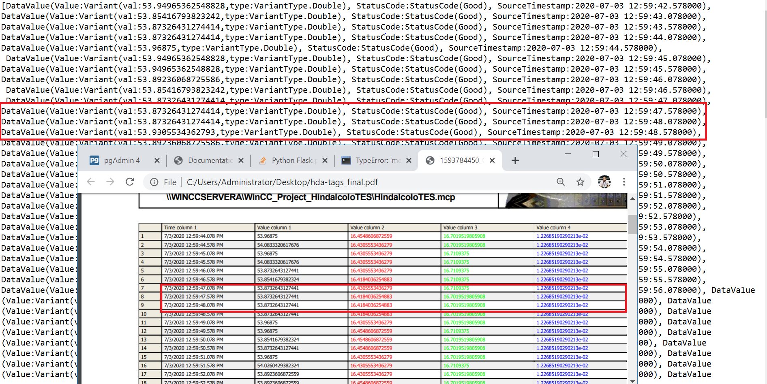Reload the current PDF page
The height and width of the screenshot is (384, 767).
[x=130, y=181]
